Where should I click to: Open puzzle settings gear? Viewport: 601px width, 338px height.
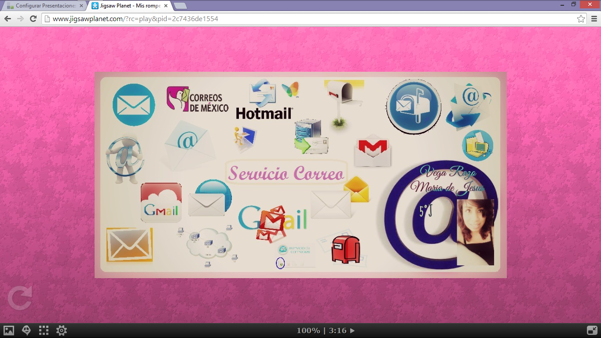tap(62, 331)
